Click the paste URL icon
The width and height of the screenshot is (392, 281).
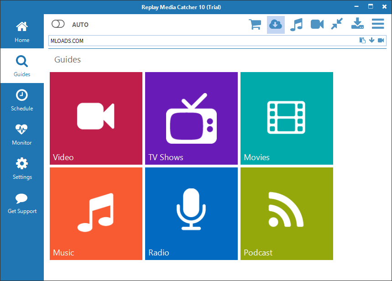[x=362, y=40]
